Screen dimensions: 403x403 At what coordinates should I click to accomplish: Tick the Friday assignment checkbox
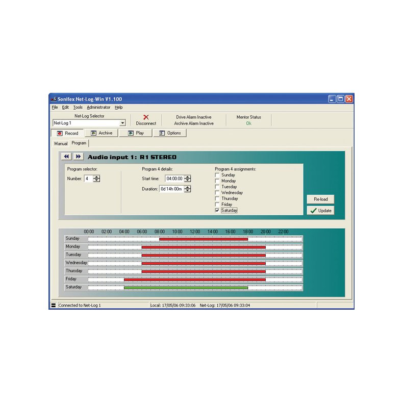click(x=217, y=205)
